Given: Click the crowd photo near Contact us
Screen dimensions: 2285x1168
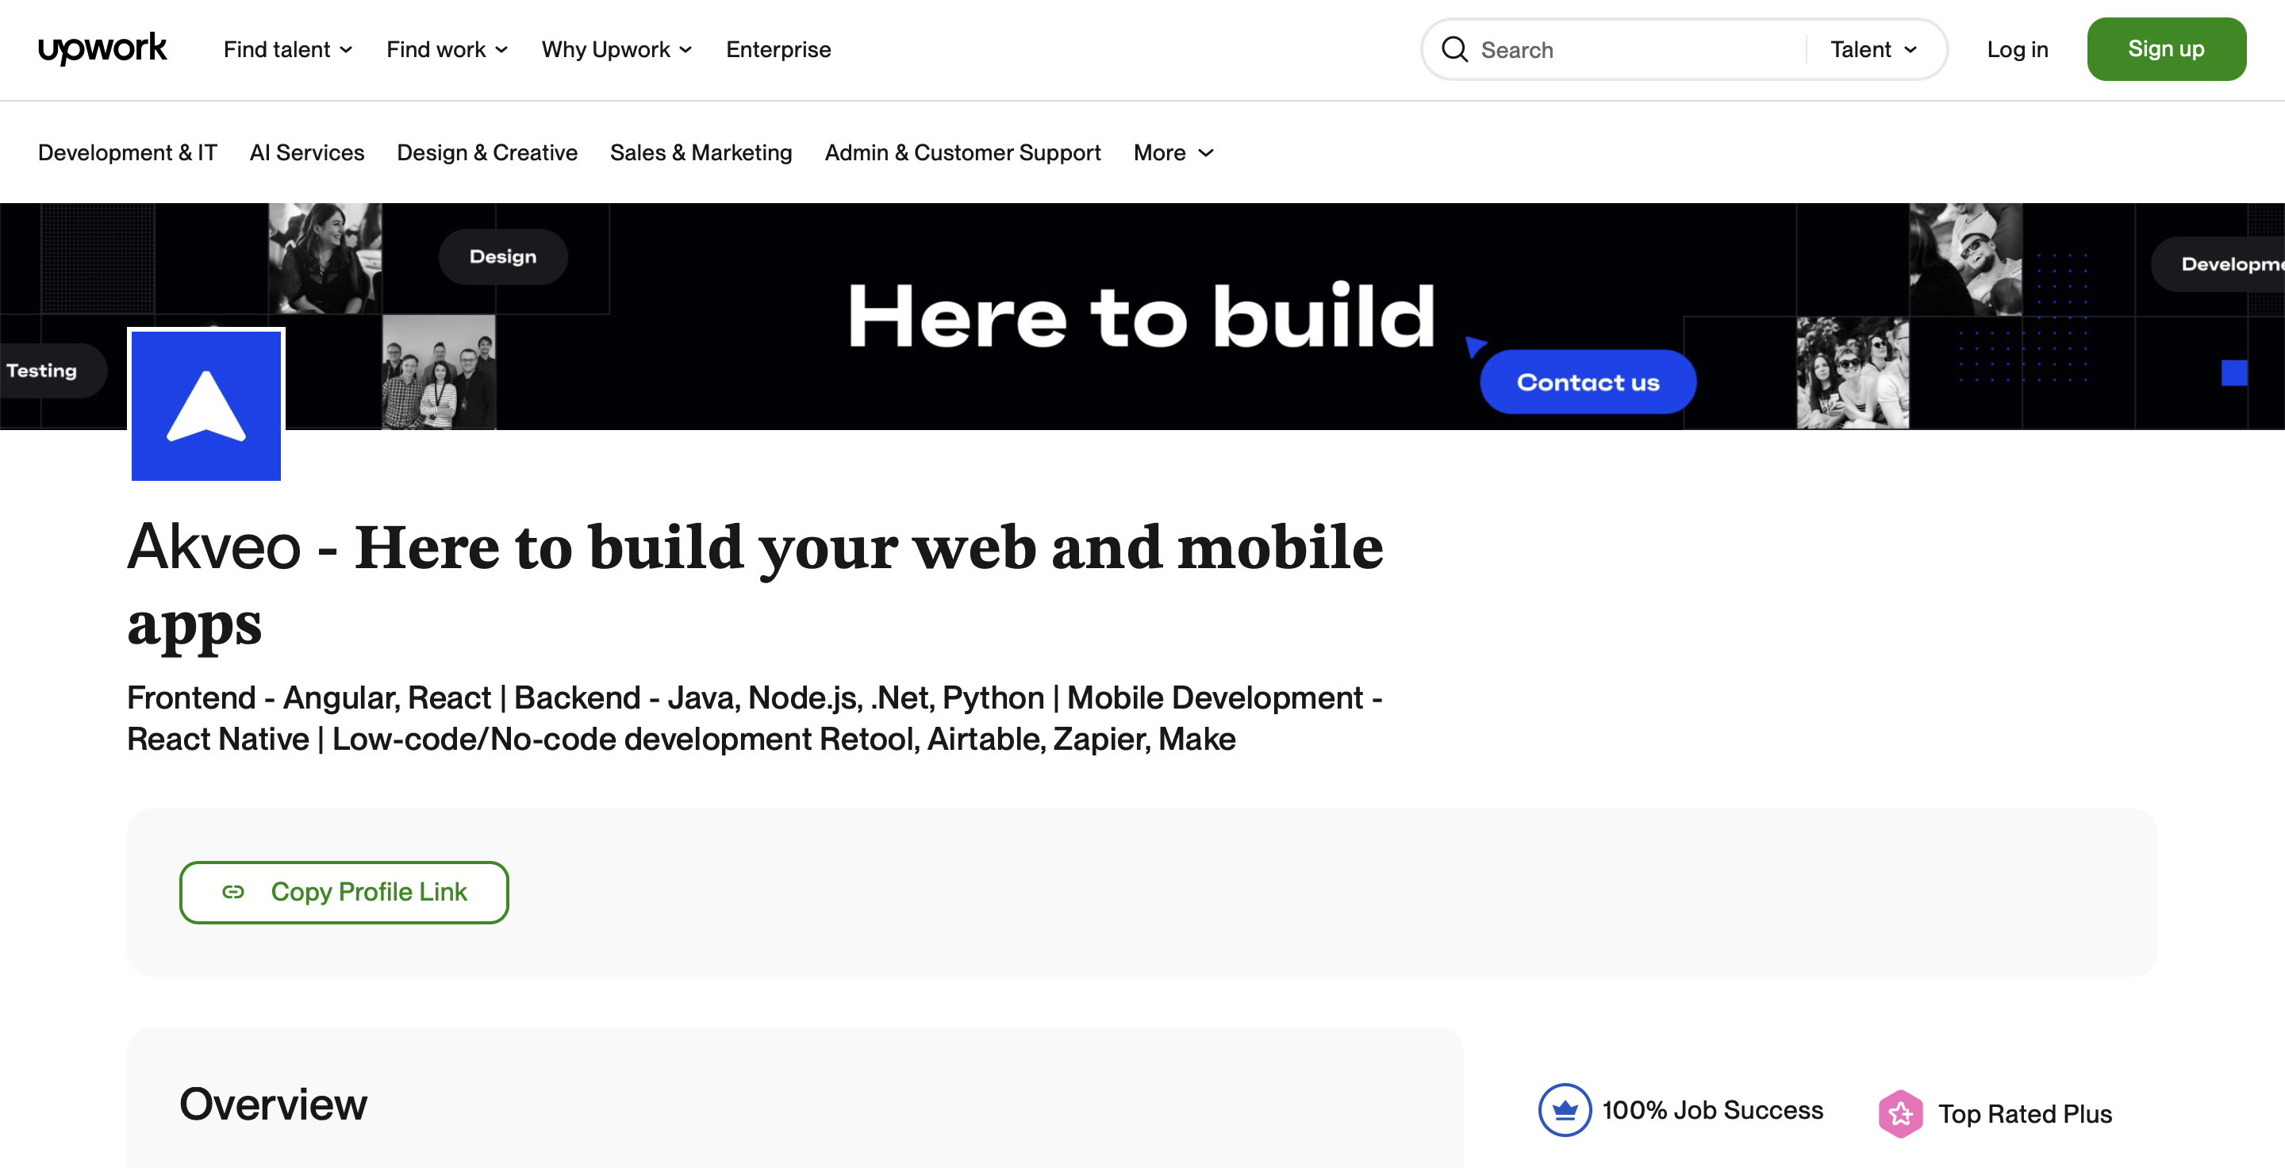Looking at the screenshot, I should tap(1853, 372).
